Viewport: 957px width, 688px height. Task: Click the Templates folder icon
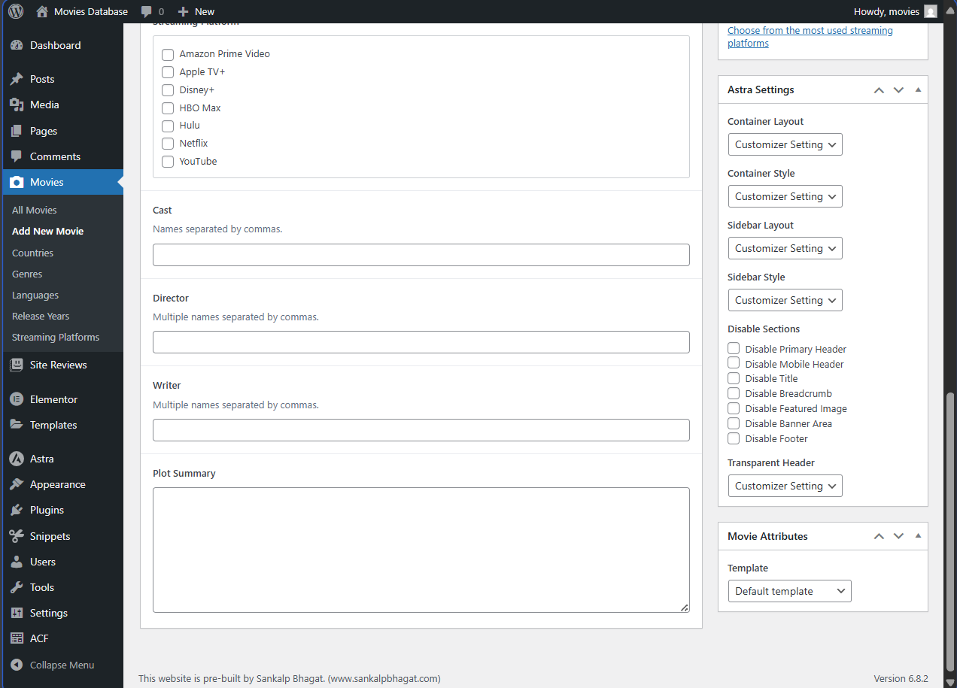[x=17, y=425]
